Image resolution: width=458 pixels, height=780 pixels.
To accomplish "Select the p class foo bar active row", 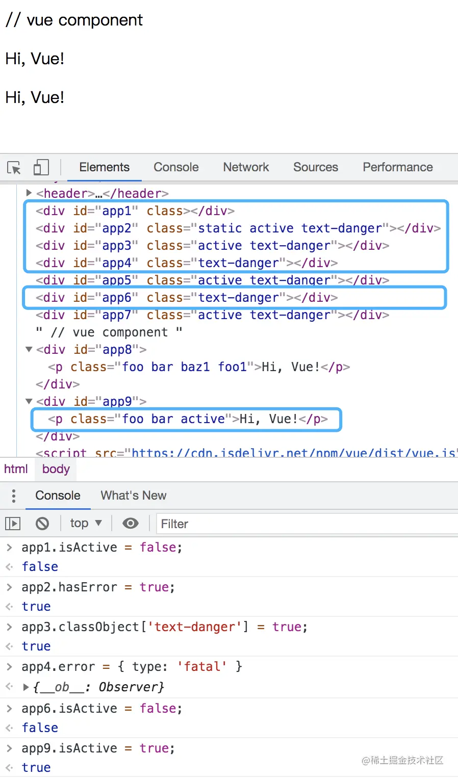I will 188,419.
